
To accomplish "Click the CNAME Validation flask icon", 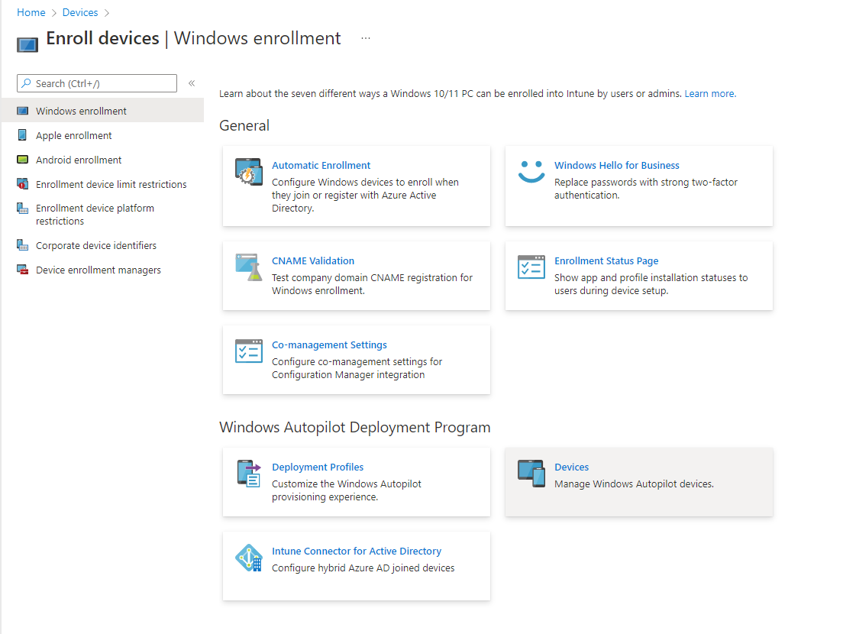I will point(249,267).
